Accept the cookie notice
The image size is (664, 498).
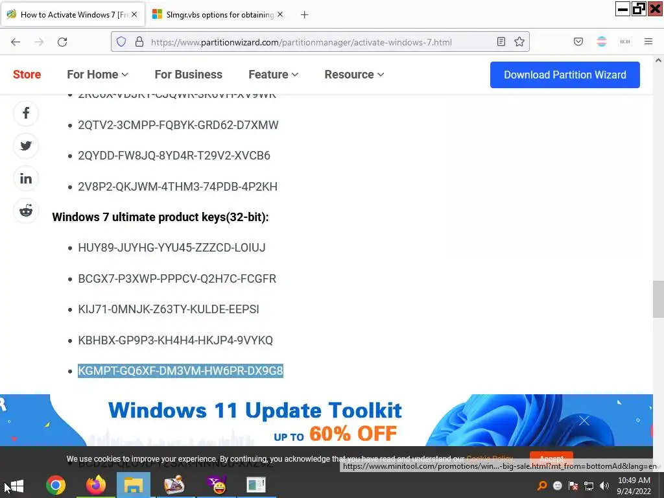(551, 458)
